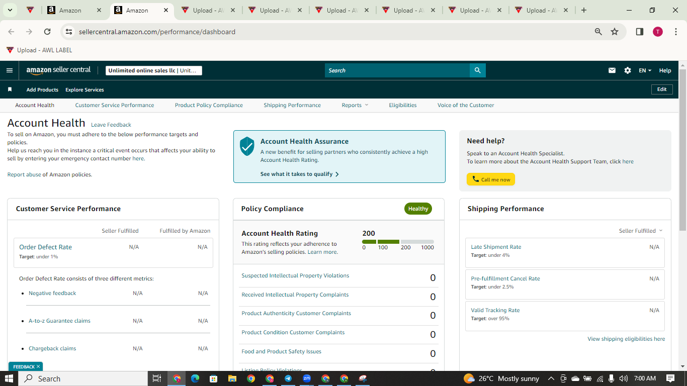Image resolution: width=687 pixels, height=386 pixels.
Task: Open the Seller Central hamburger menu
Action: [x=9, y=70]
